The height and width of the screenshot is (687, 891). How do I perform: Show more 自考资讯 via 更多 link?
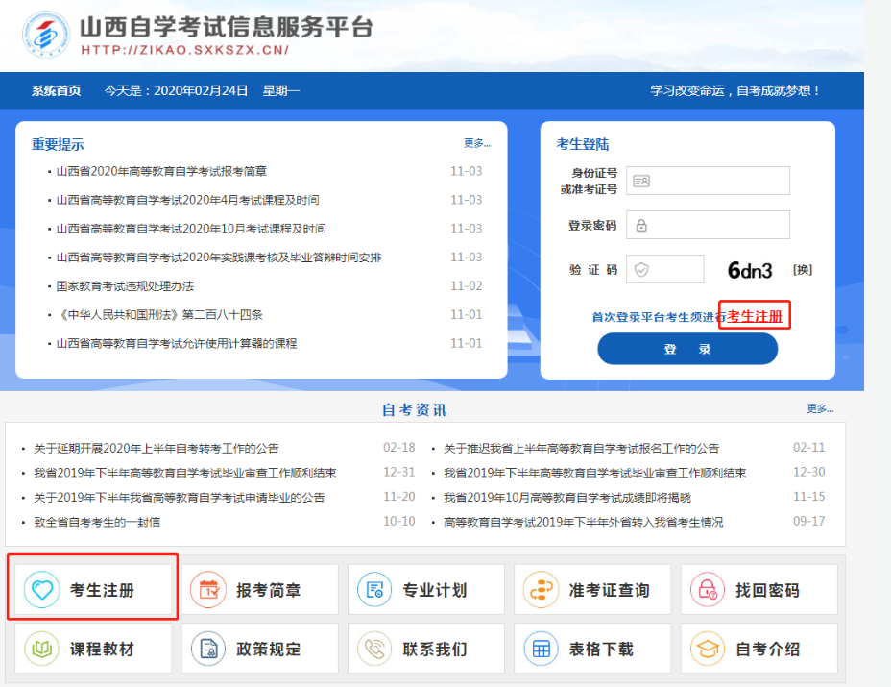[820, 408]
